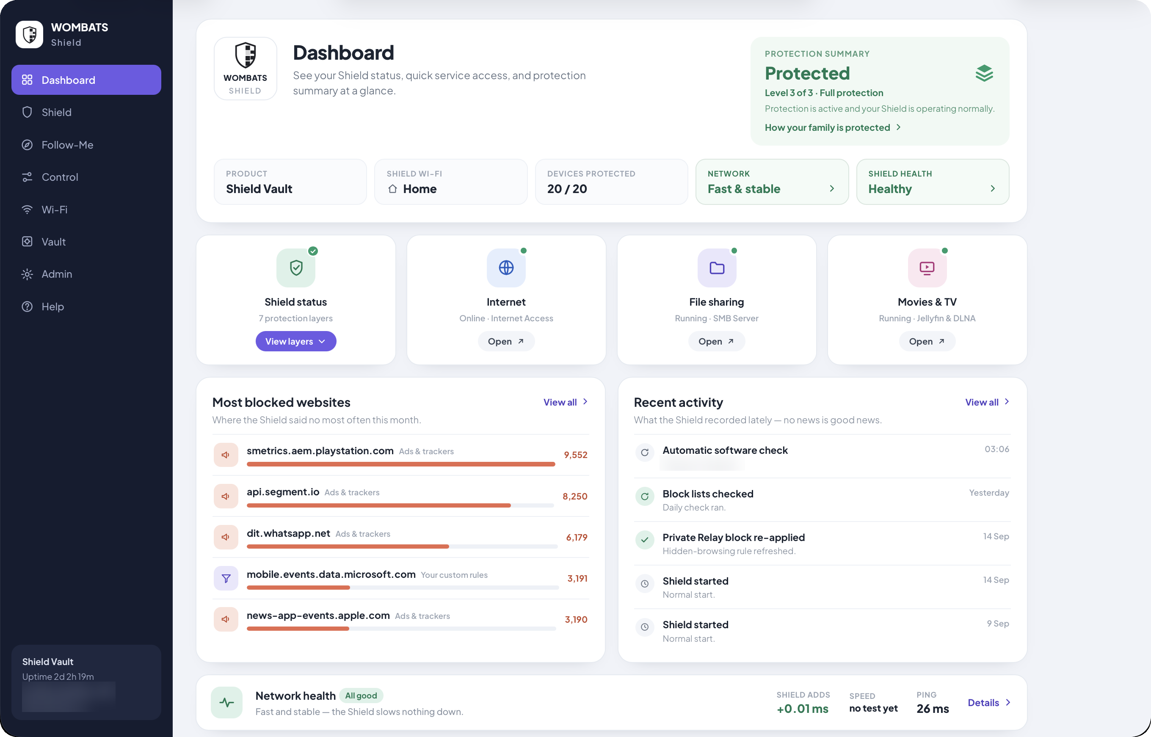Click the Movies & TV screen icon
Viewport: 1151px width, 737px height.
pos(927,268)
